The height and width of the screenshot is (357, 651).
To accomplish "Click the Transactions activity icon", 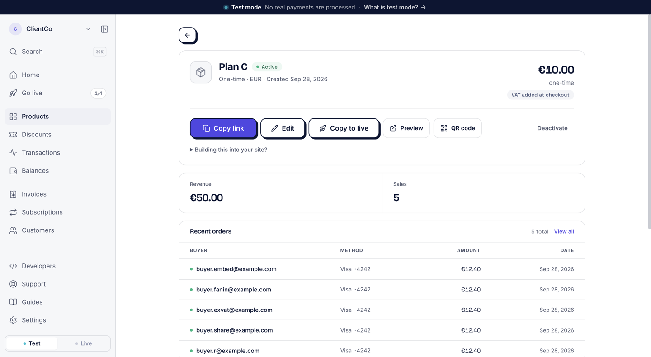I will 13,153.
